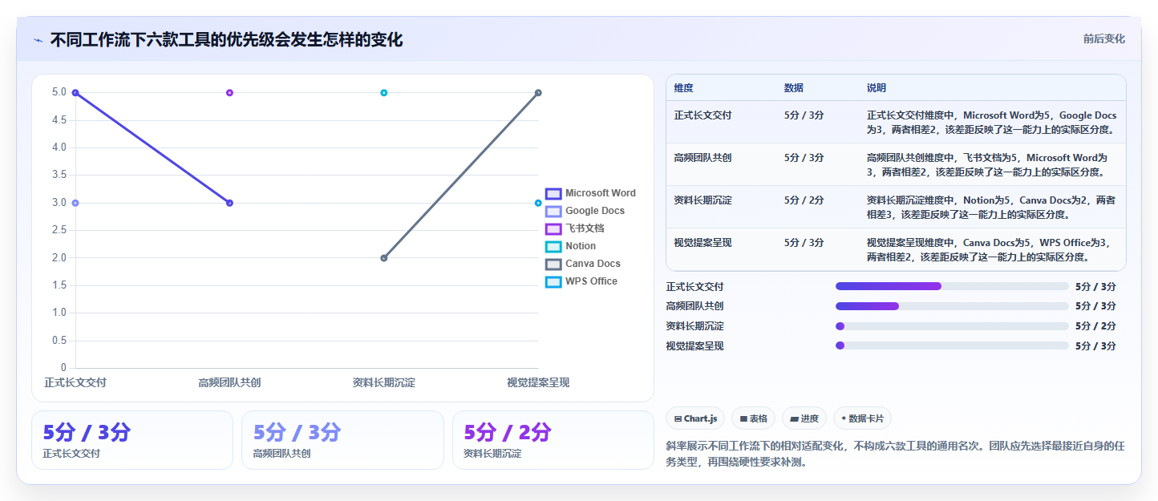1158x501 pixels.
Task: Click the 表格 tag
Action: point(753,418)
